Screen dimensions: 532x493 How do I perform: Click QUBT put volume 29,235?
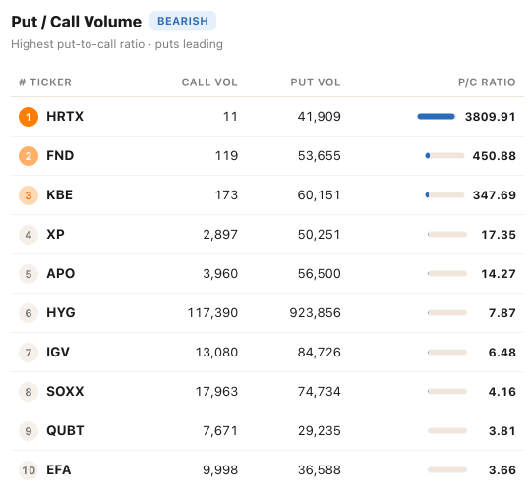[x=320, y=431]
